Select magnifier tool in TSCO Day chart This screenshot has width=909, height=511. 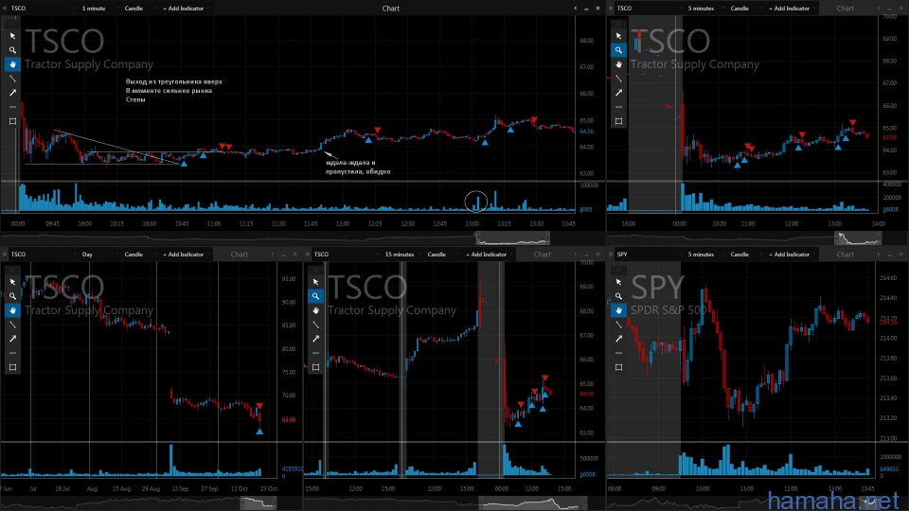(x=12, y=296)
